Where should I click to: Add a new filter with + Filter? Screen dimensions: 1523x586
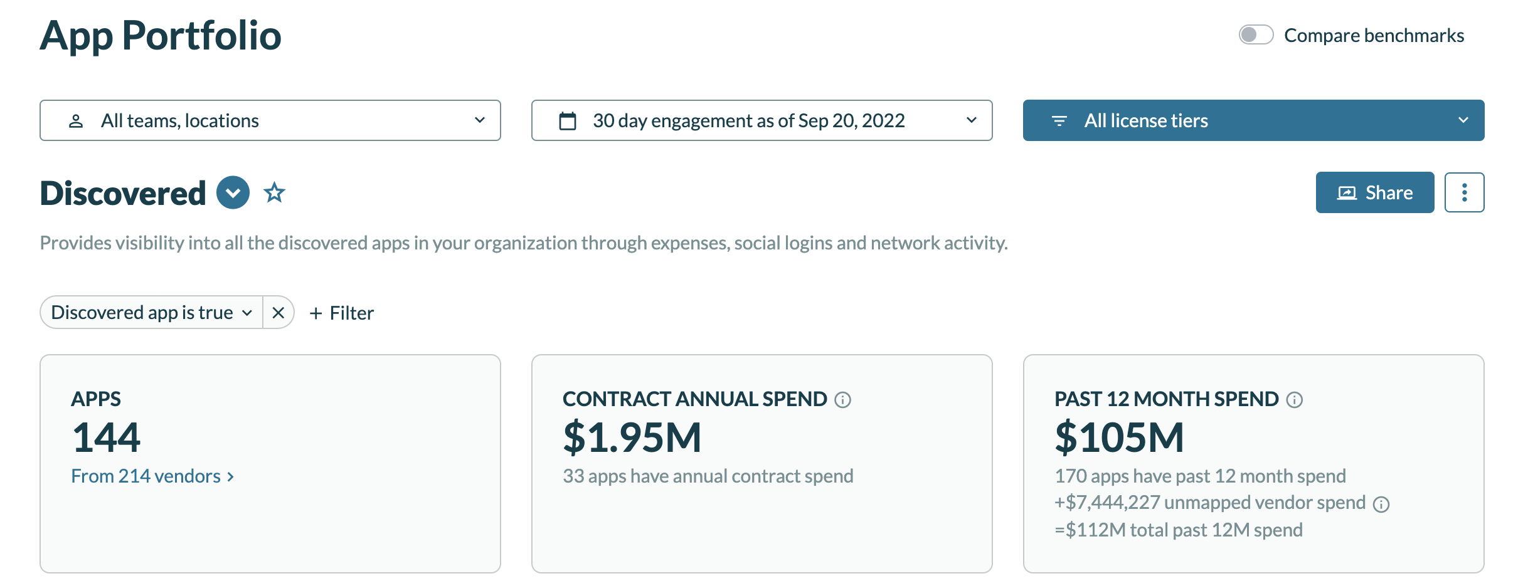tap(342, 313)
